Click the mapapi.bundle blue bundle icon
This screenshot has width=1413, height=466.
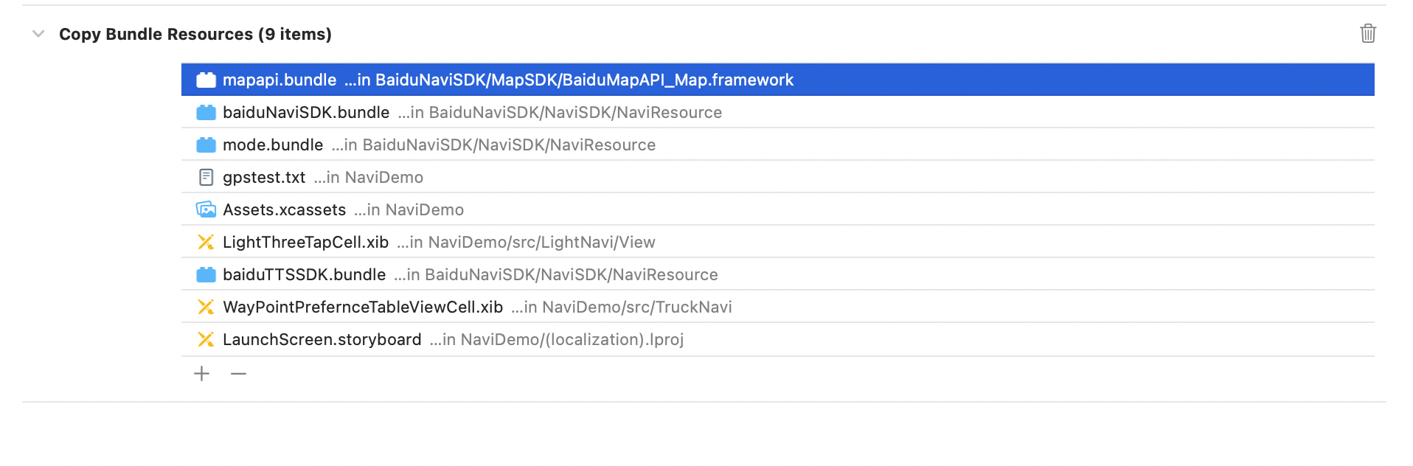coord(206,80)
